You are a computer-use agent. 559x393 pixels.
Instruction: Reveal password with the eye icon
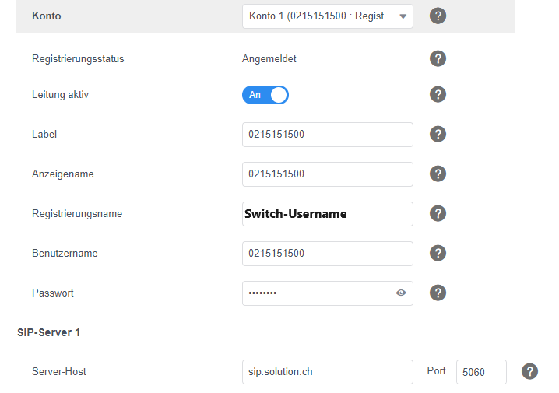point(401,293)
